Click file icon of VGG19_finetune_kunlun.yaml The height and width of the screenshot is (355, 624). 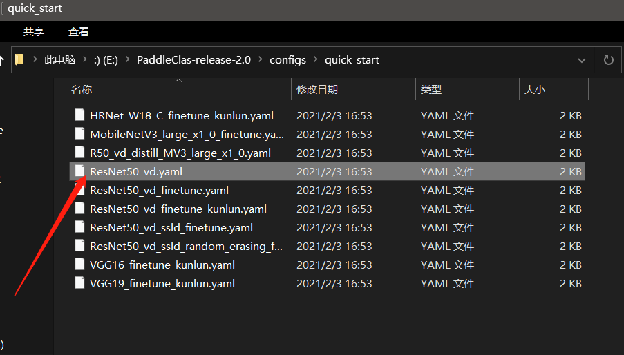[x=79, y=283]
